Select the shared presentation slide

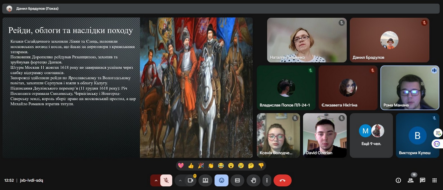(128, 88)
